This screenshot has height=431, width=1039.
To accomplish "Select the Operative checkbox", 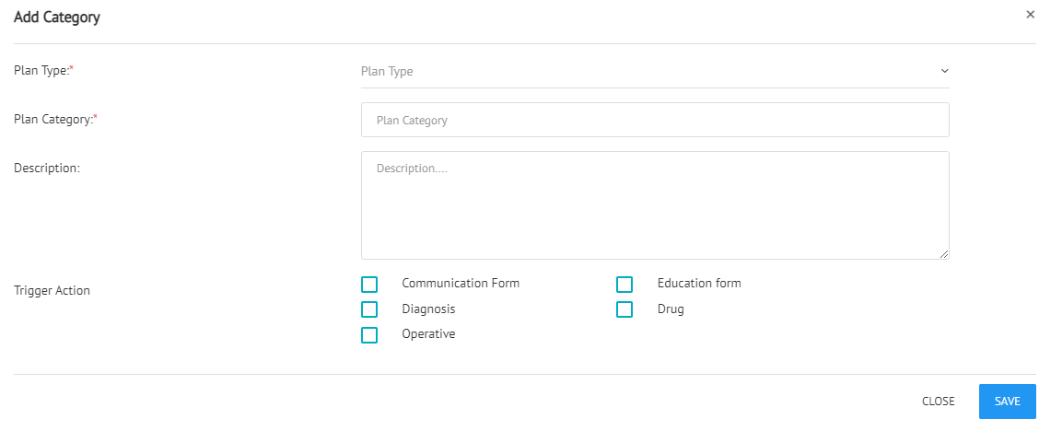I will [369, 335].
